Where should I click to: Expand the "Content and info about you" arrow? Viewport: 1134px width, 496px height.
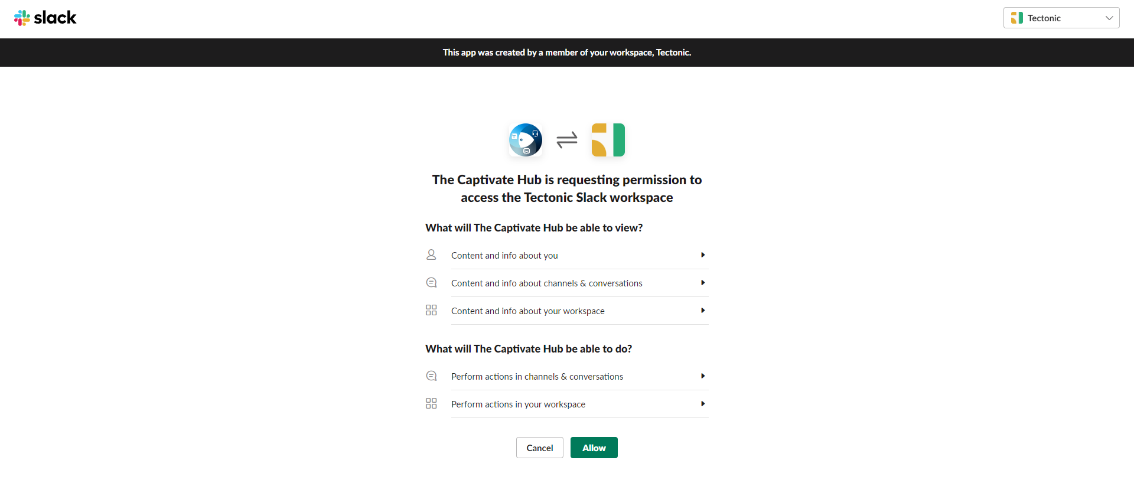pyautogui.click(x=703, y=255)
